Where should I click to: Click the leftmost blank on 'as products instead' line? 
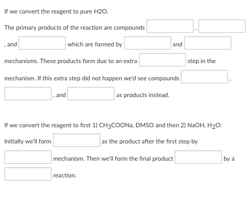click(28, 94)
